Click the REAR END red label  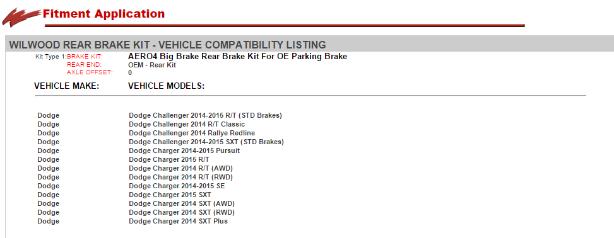[x=84, y=65]
